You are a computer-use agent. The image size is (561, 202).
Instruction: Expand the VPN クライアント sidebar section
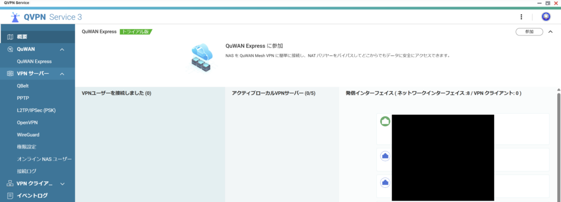(62, 184)
